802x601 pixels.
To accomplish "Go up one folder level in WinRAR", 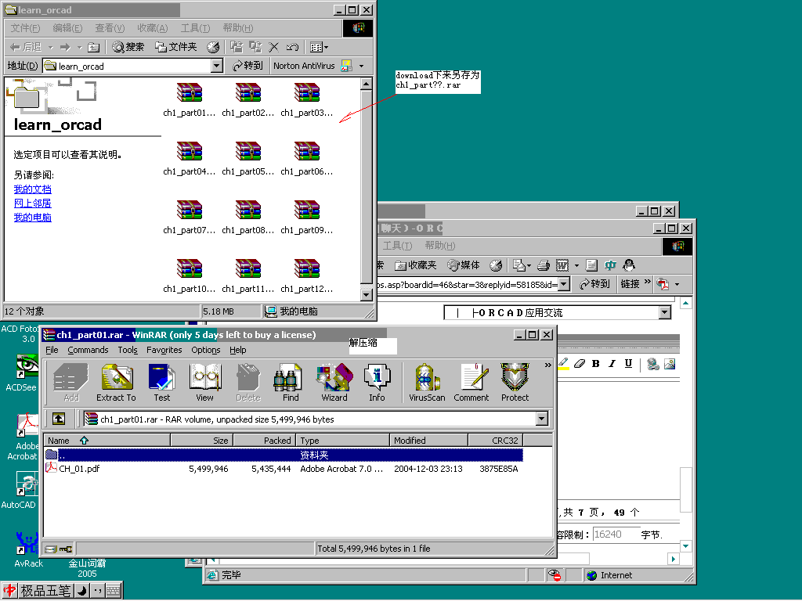I will coord(59,419).
